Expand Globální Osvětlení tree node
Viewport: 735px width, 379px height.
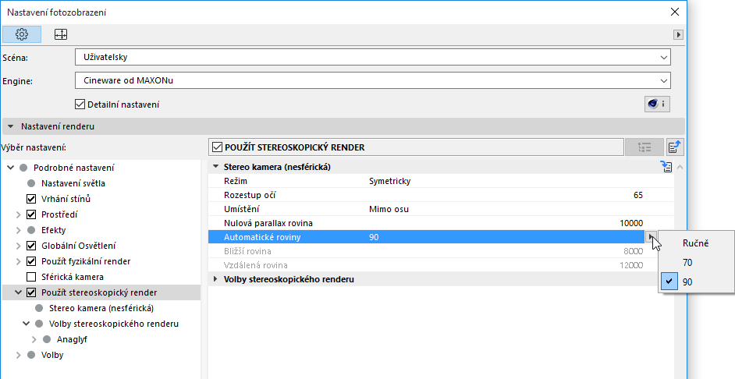coord(19,246)
